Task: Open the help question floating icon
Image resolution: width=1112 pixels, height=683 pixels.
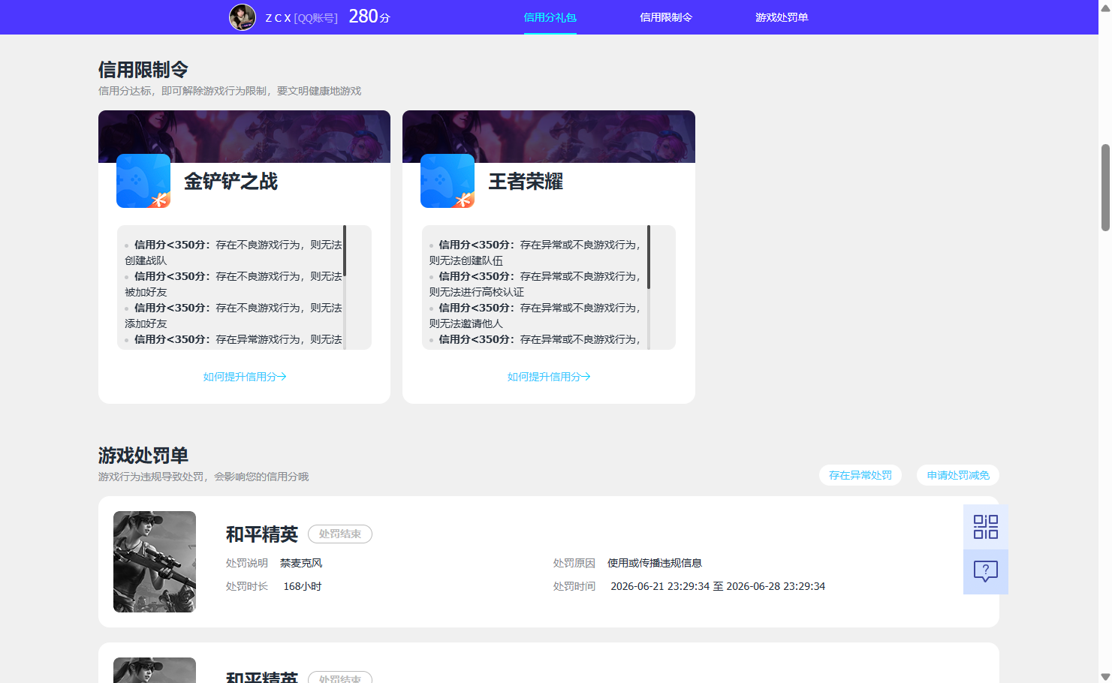Action: point(986,572)
